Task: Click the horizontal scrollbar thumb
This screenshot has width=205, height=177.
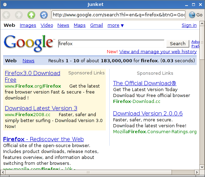Action: [x=89, y=172]
